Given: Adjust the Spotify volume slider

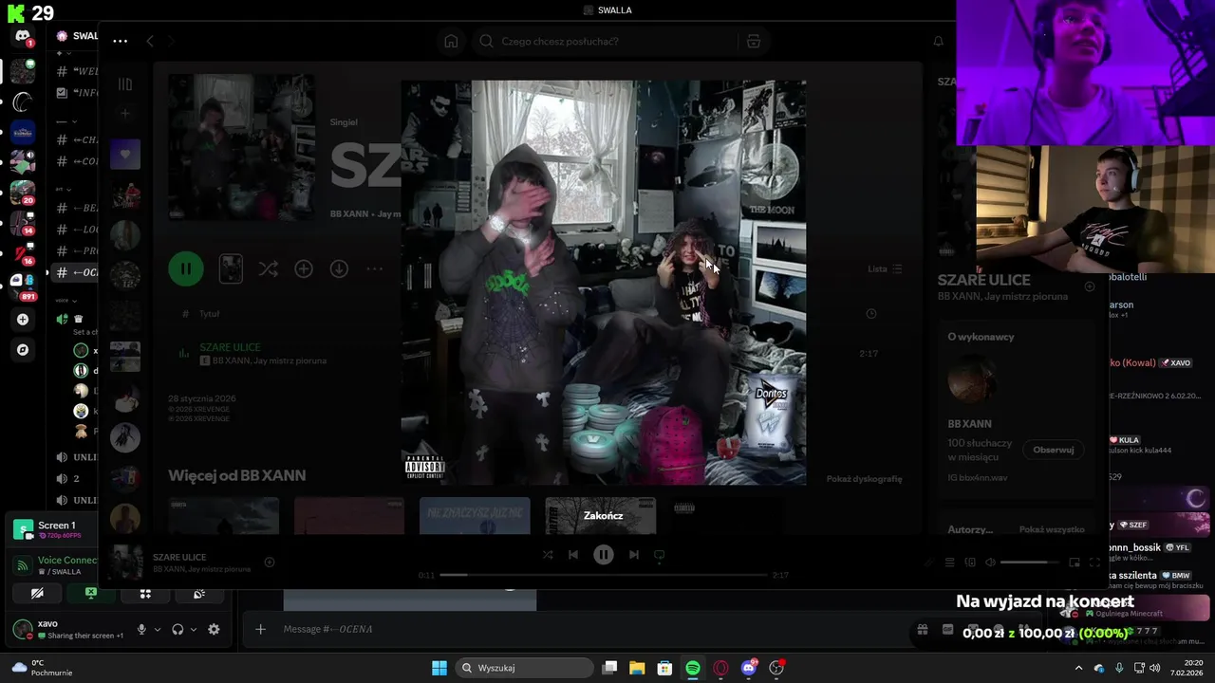Looking at the screenshot, I should [1028, 563].
